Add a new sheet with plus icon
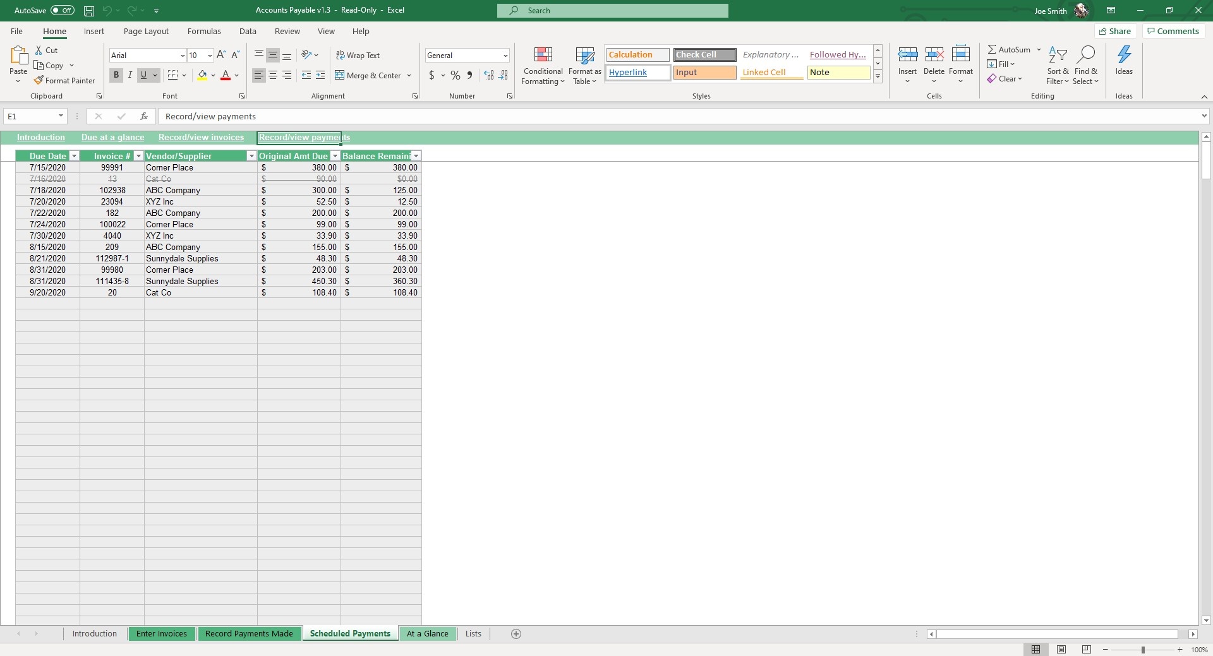The width and height of the screenshot is (1213, 656). [516, 634]
